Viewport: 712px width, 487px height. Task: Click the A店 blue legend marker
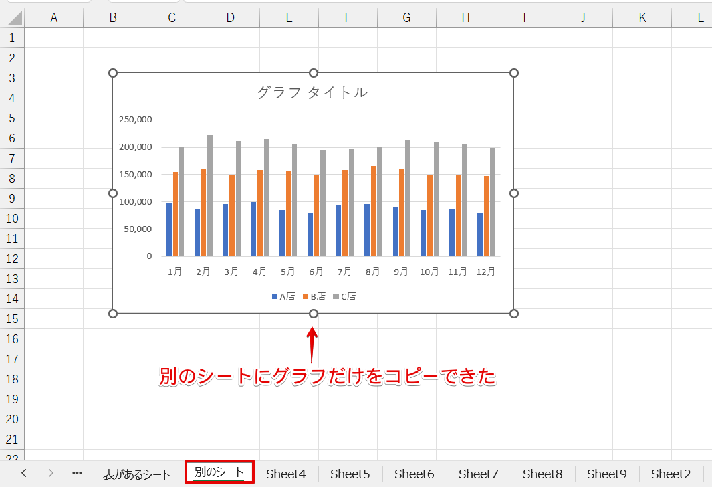(x=275, y=296)
